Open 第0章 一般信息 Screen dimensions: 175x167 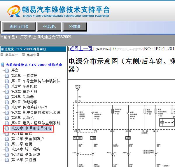(x=24, y=76)
